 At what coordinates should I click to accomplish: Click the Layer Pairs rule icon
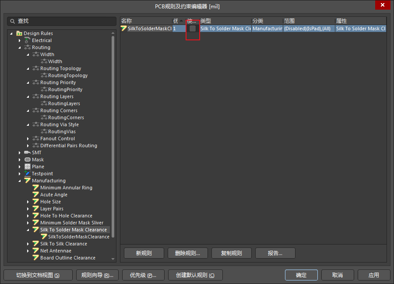click(36, 209)
